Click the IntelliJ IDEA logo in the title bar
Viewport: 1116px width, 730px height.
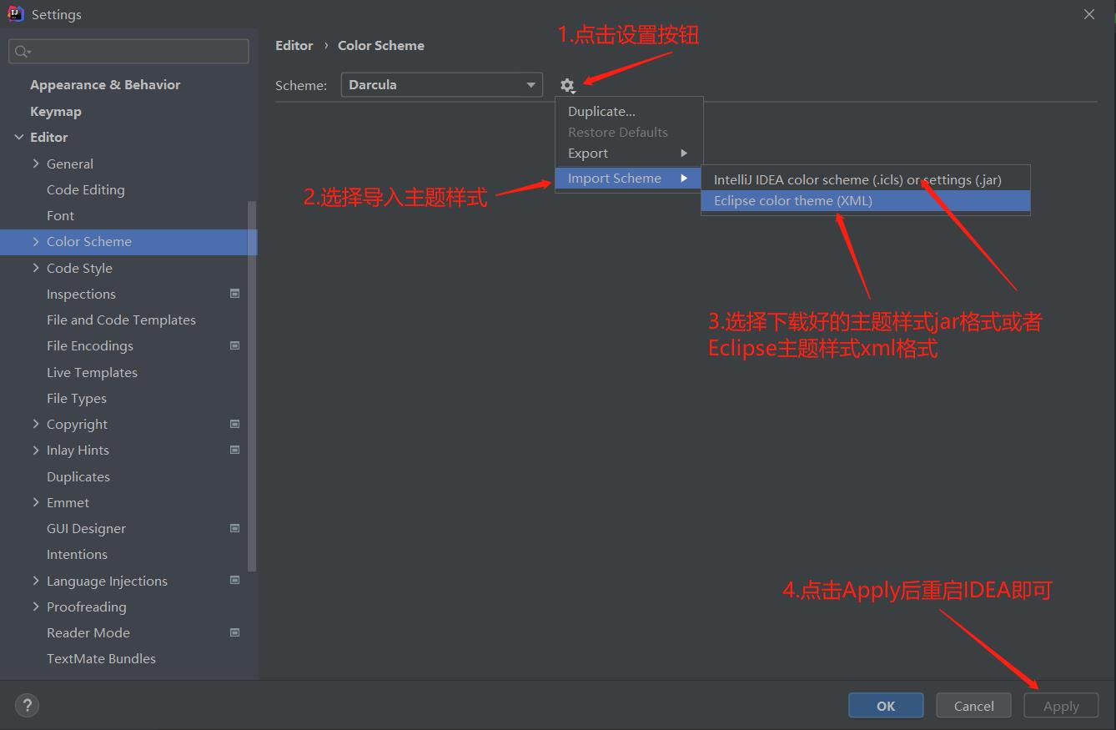point(16,14)
